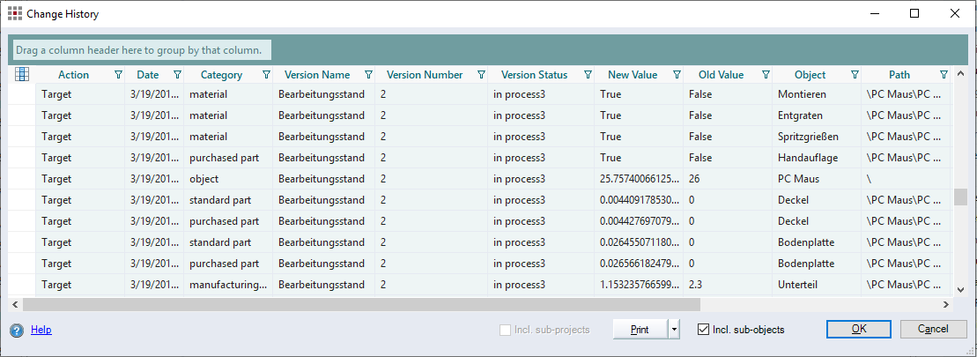977x357 pixels.
Task: Open Version Number filter funnel
Action: [x=481, y=75]
